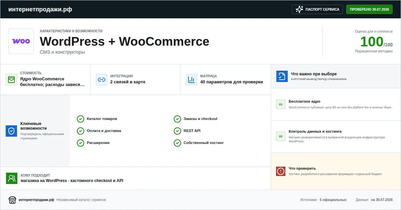Click the Ключевые возможности shield icon
401x210 pixels.
(11, 131)
